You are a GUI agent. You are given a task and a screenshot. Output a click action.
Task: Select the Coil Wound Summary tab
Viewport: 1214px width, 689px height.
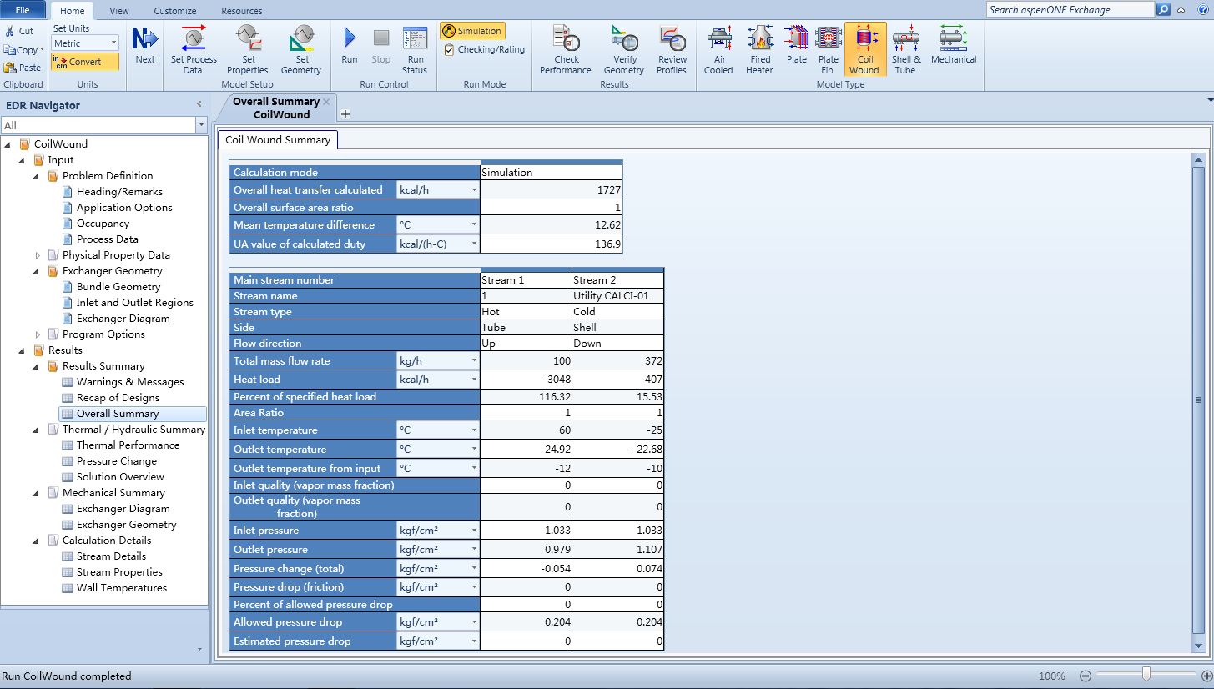click(278, 139)
